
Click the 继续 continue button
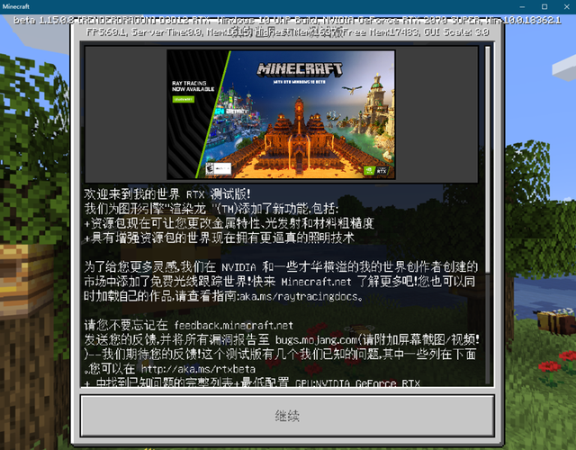point(287,416)
